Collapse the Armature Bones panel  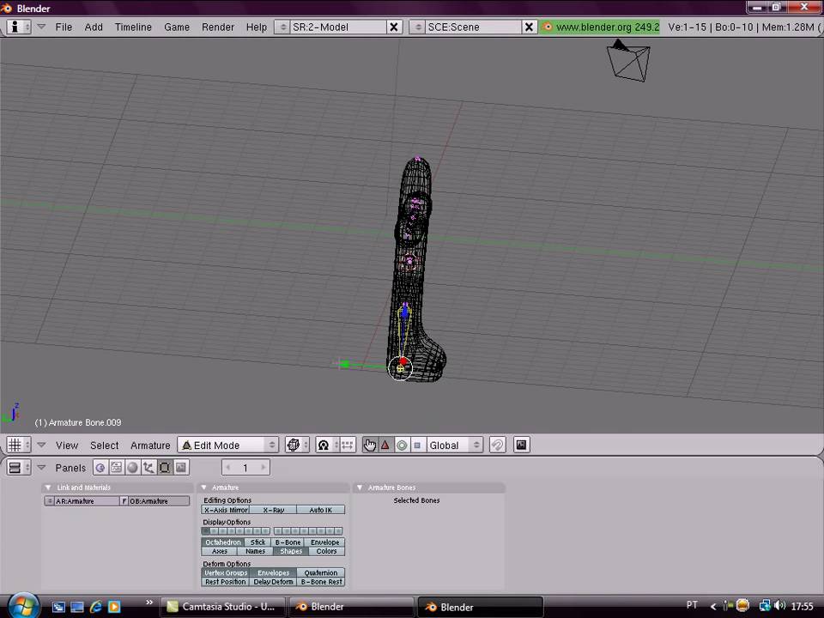click(360, 488)
